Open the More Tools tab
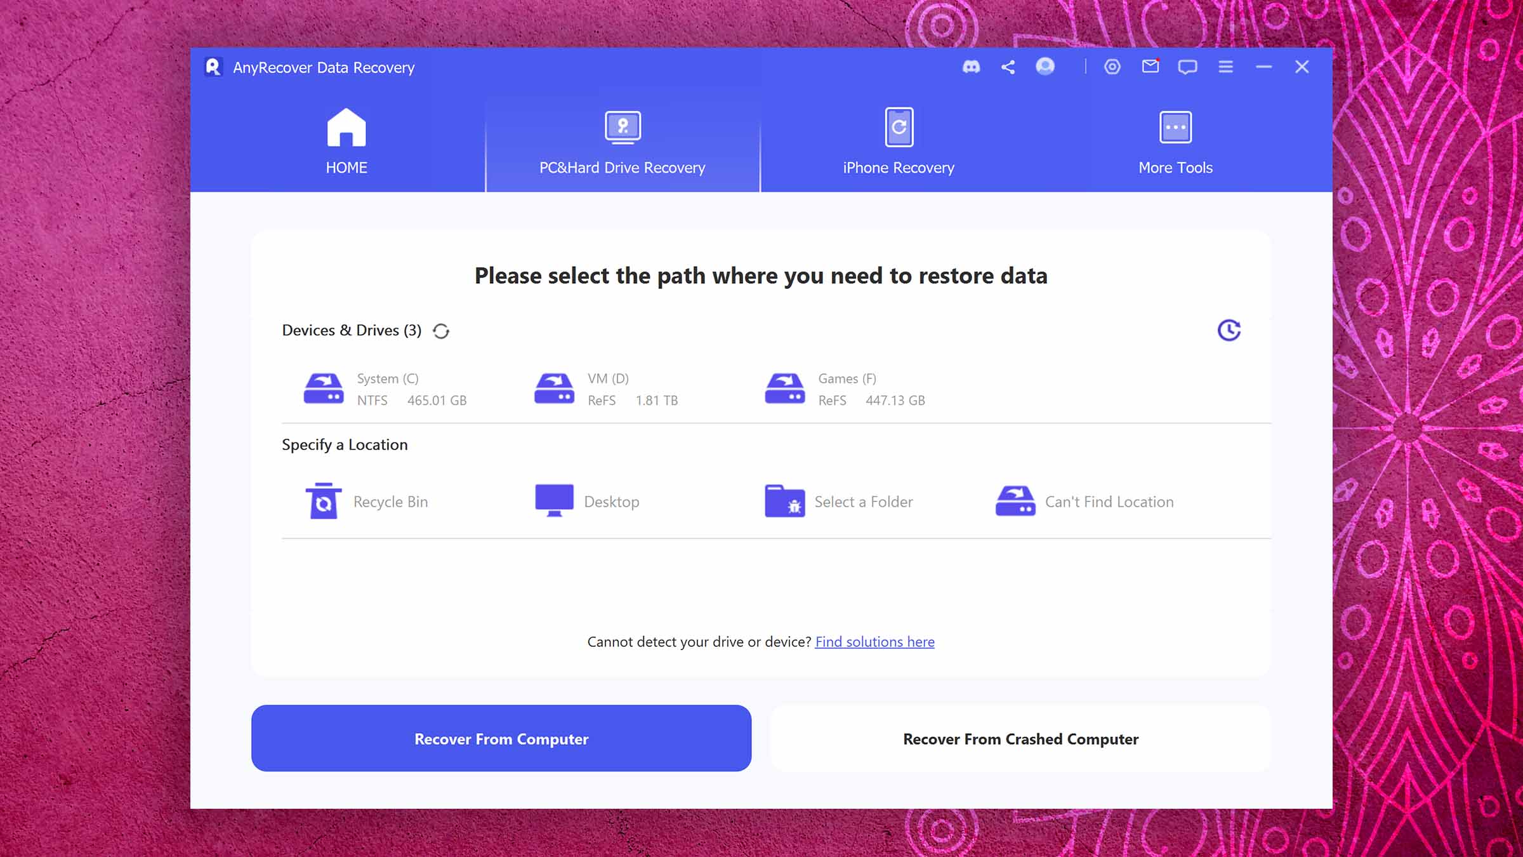Screen dimensions: 1523x857 (x=1175, y=142)
